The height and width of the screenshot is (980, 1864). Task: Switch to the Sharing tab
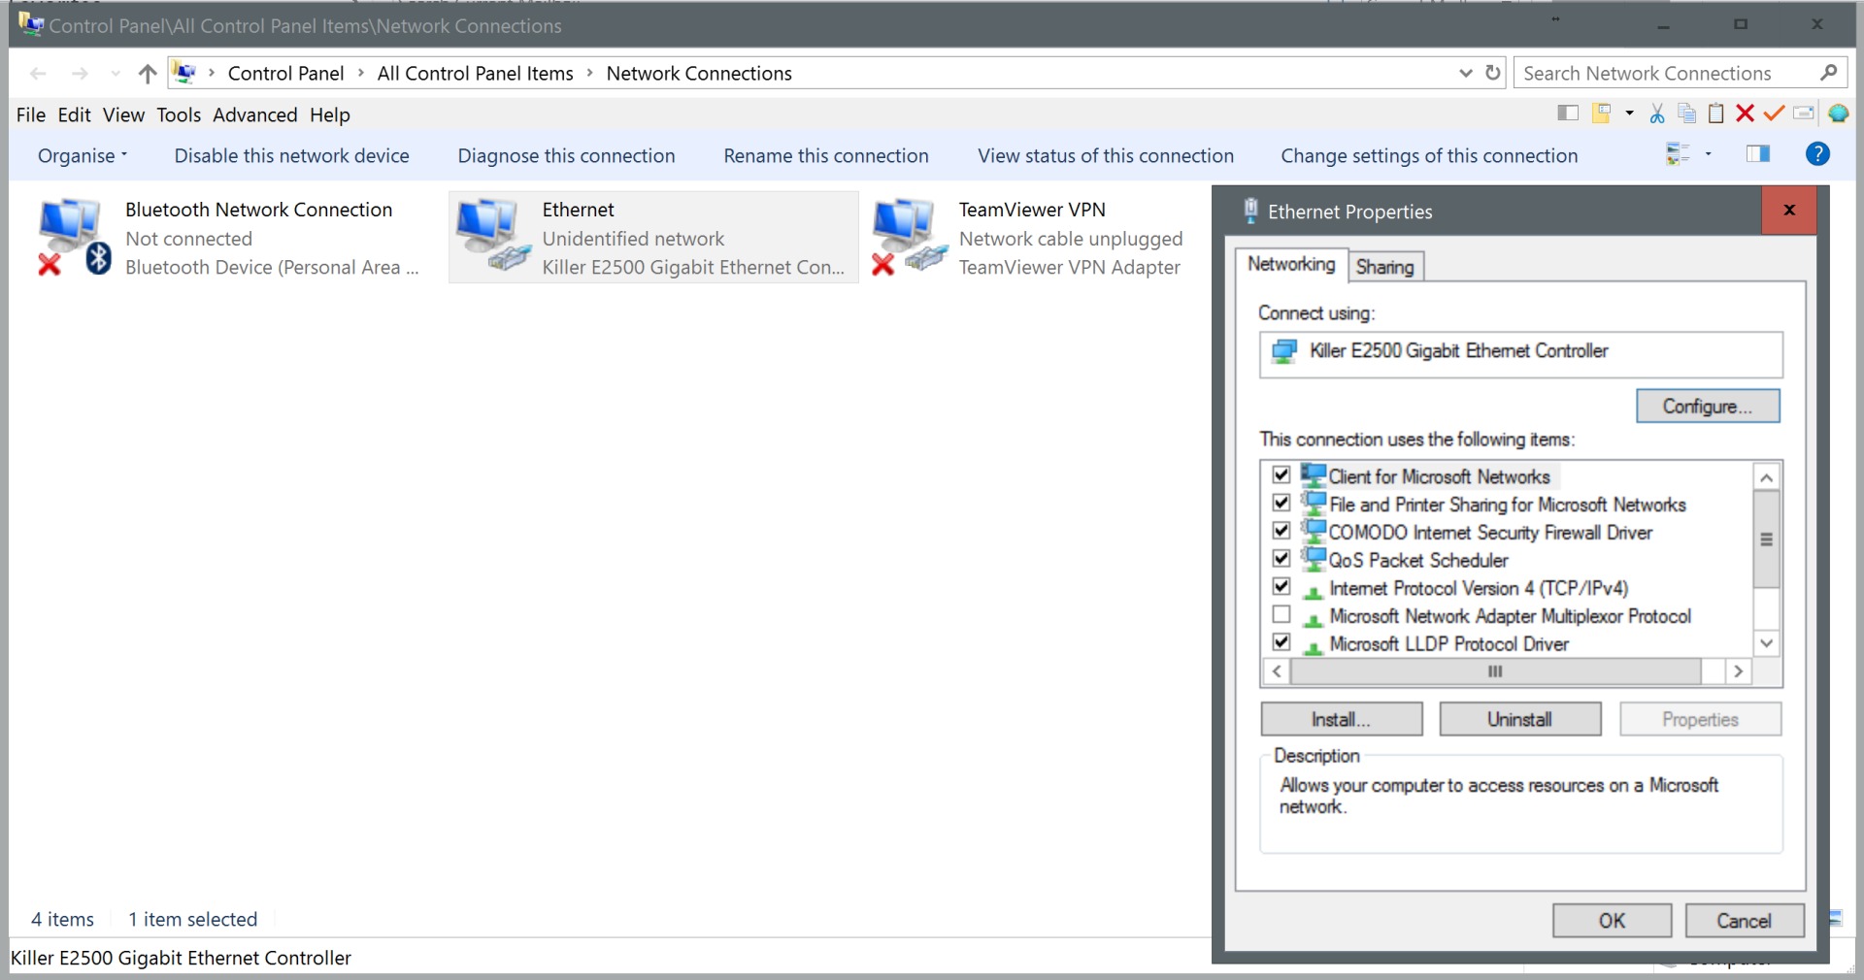pos(1385,267)
